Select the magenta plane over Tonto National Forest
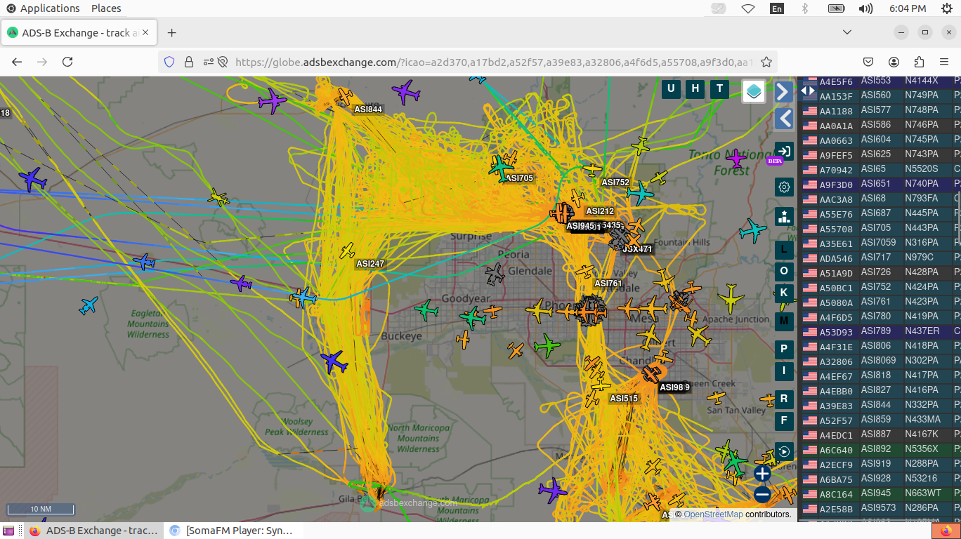 pyautogui.click(x=736, y=158)
